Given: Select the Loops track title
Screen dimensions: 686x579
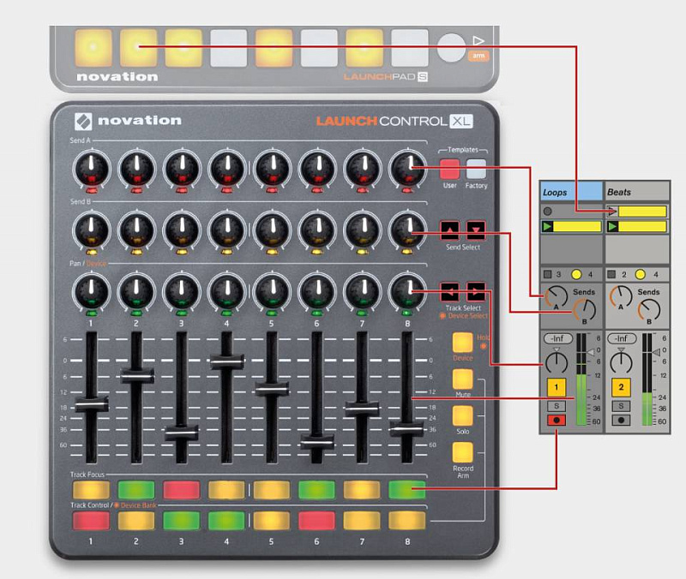Looking at the screenshot, I should 556,190.
